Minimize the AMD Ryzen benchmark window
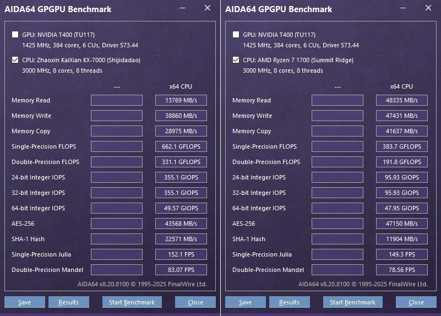Screen dimensions: 441x316 (x=403, y=8)
